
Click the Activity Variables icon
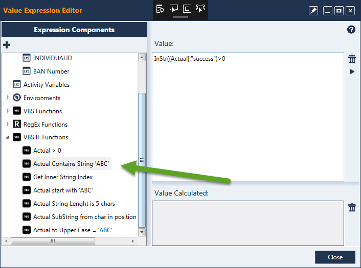[17, 85]
